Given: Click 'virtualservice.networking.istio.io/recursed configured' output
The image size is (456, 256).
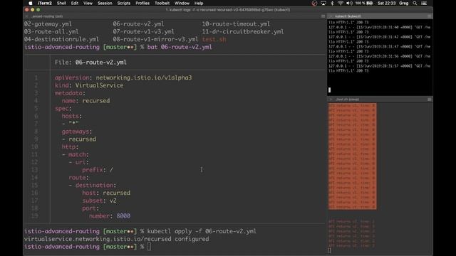Looking at the screenshot, I should (x=116, y=239).
